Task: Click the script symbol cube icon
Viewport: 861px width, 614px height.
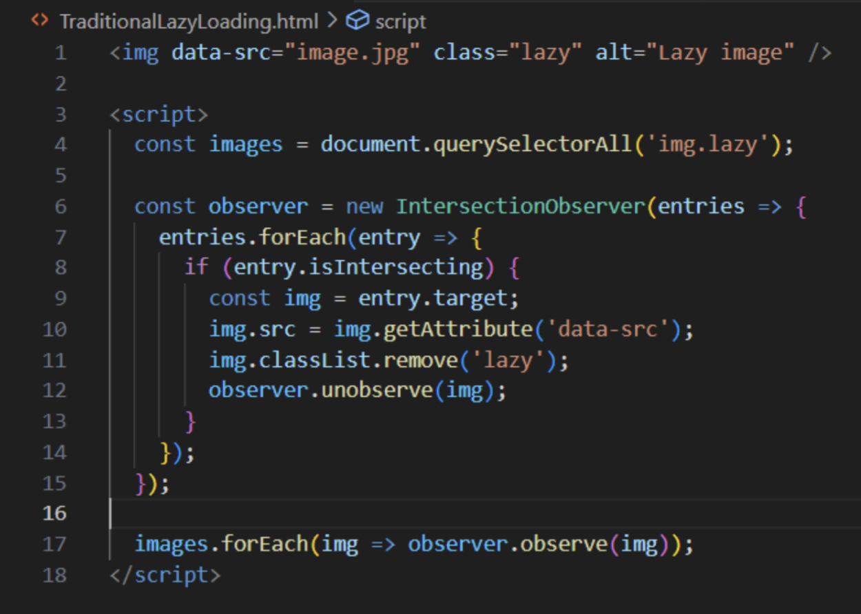Action: tap(357, 21)
